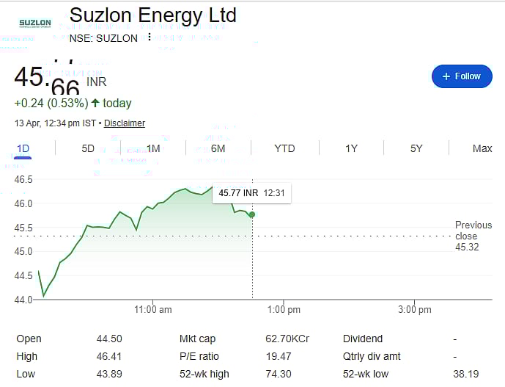Click the P/E ratio value 19.47
Viewport: 505px width, 387px height.
[x=278, y=356]
